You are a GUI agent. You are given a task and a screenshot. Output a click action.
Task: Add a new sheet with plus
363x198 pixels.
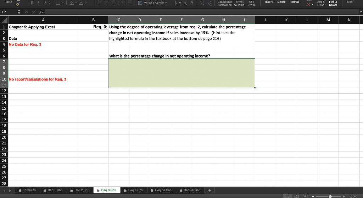coord(210,190)
